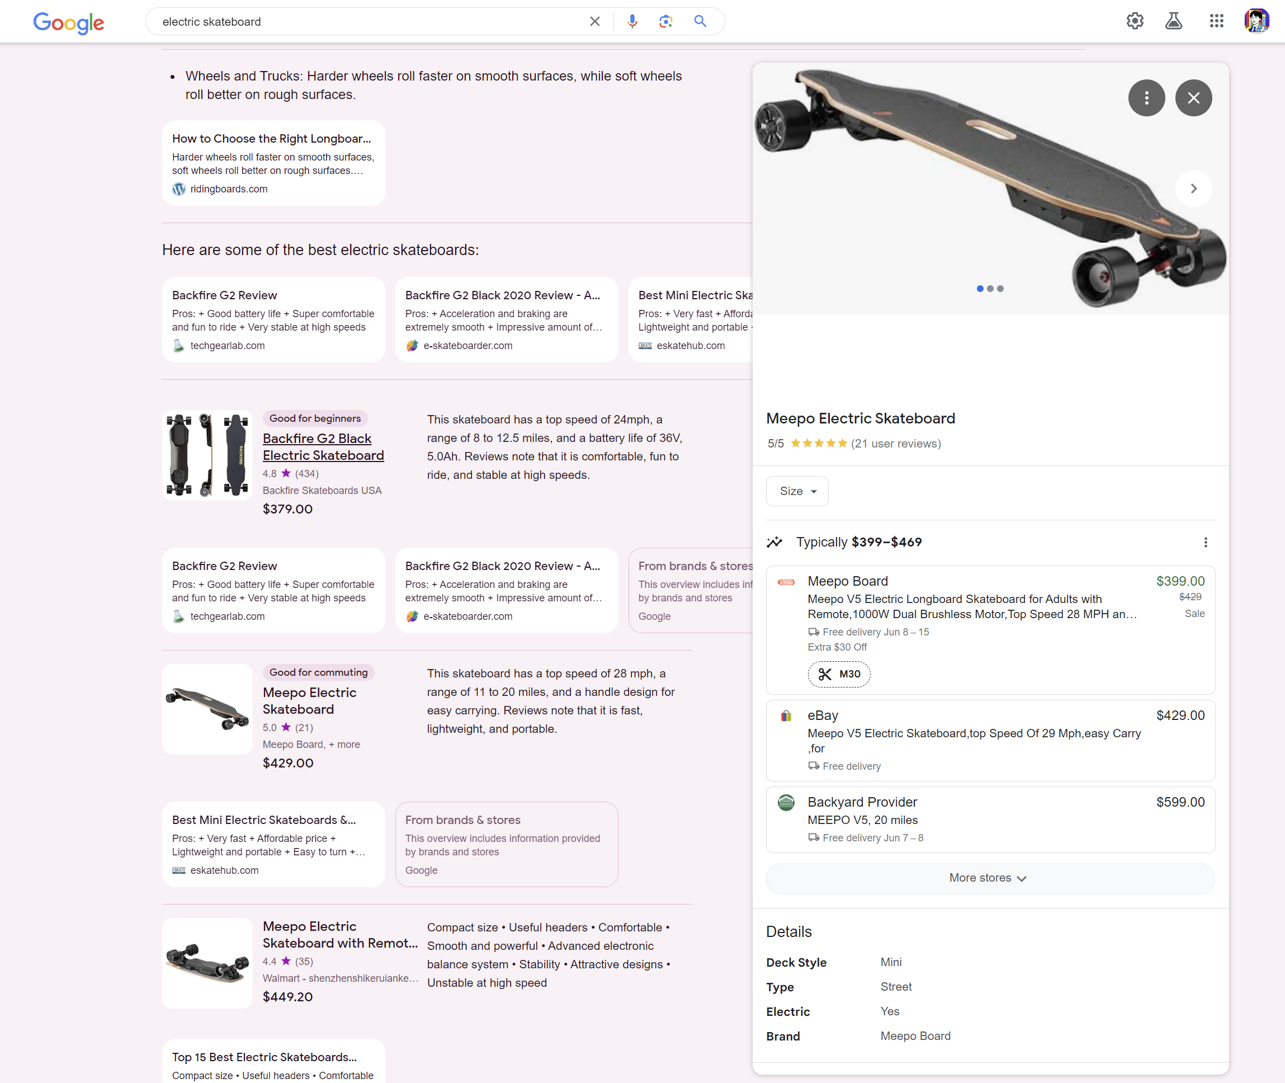This screenshot has height=1083, width=1285.
Task: Open the Google apps grid
Action: click(1216, 21)
